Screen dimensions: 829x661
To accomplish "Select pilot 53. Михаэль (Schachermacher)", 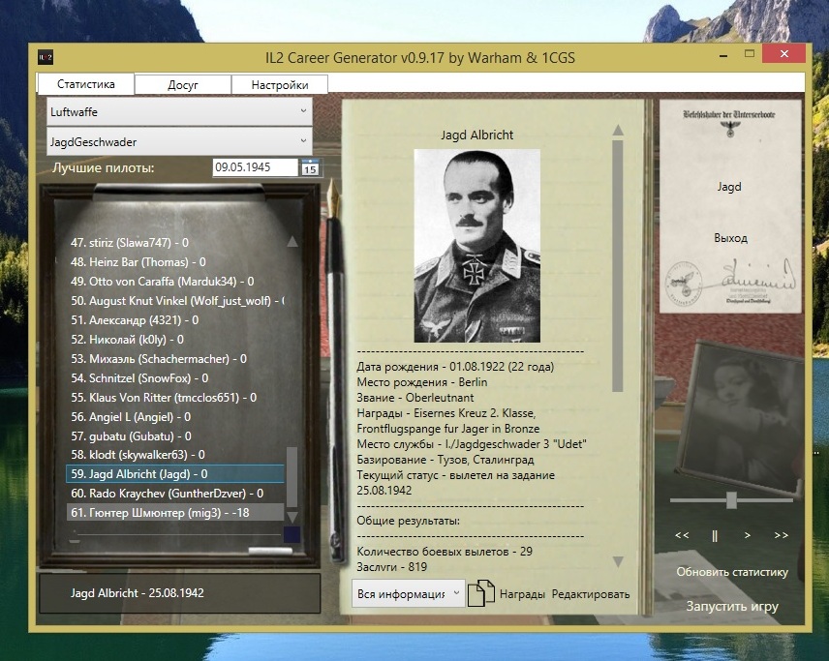I will (x=175, y=359).
